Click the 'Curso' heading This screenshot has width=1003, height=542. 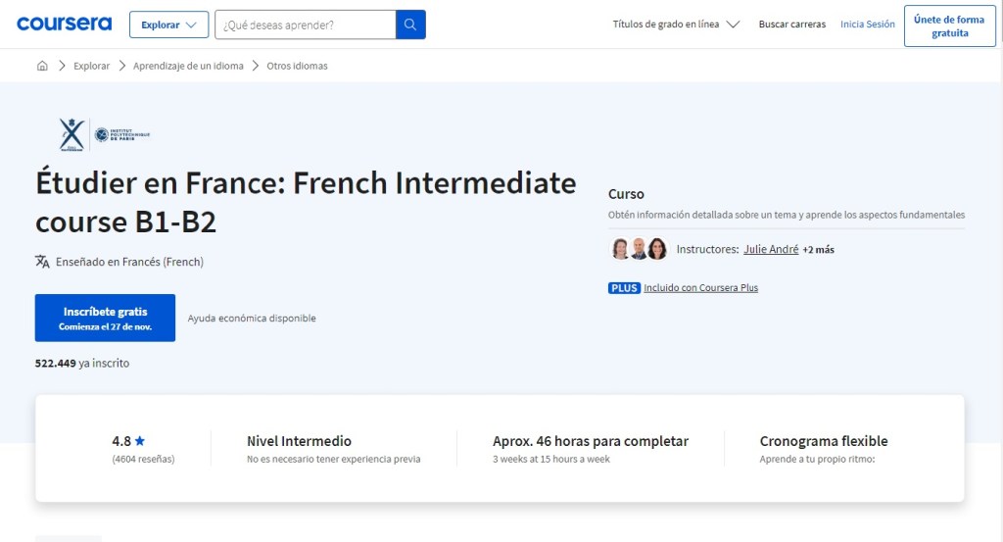click(x=626, y=194)
